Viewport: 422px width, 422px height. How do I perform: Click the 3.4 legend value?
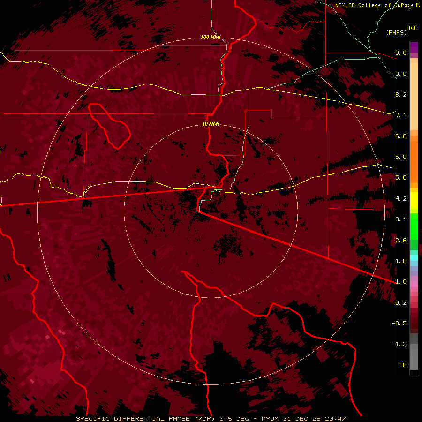(401, 219)
